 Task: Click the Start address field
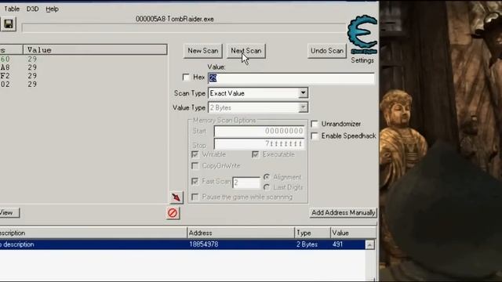coord(259,131)
